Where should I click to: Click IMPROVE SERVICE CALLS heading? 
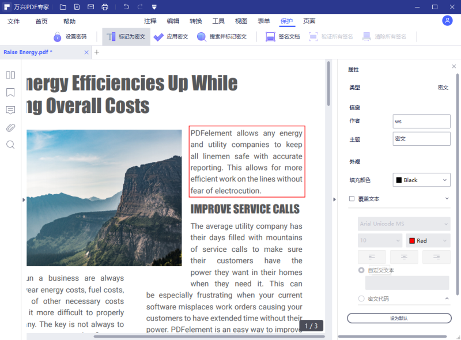[x=245, y=209]
